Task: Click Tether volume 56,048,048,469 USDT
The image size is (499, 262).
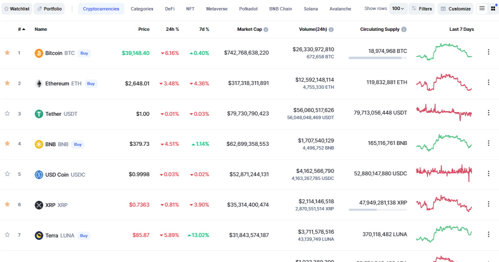Action: point(311,118)
